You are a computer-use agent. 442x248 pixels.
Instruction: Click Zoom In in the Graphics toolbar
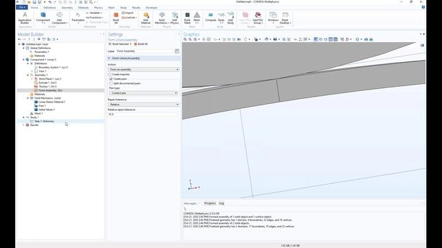click(185, 39)
